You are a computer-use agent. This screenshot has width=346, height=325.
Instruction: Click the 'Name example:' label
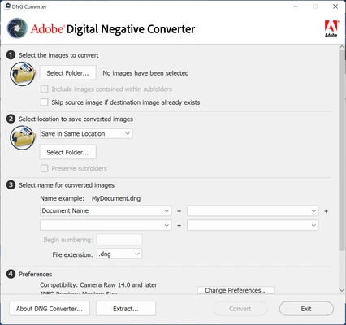coord(63,198)
